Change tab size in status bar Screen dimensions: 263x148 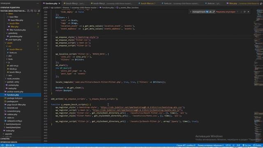click(210, 145)
